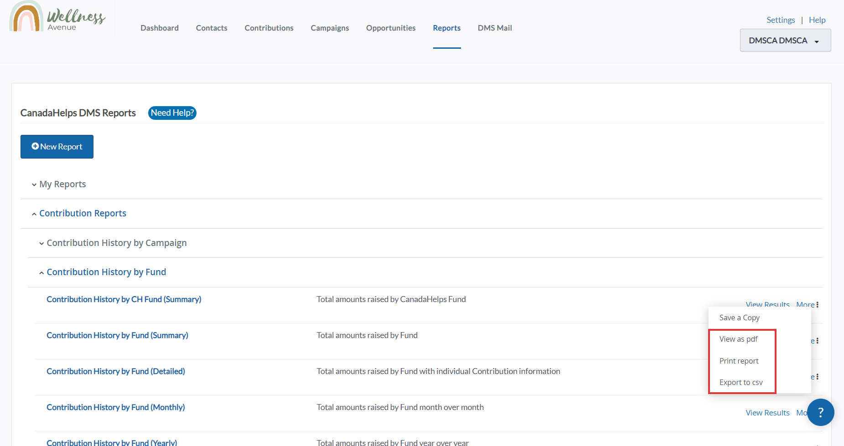Open Contribution History by Fund (Monthly) report

pos(116,407)
